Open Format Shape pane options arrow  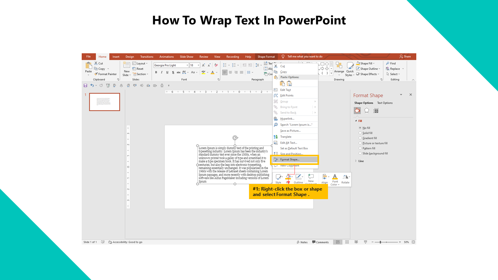[401, 95]
